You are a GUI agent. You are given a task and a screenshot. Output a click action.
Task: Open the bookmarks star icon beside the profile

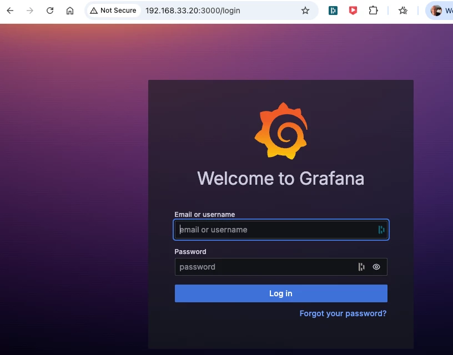(403, 11)
